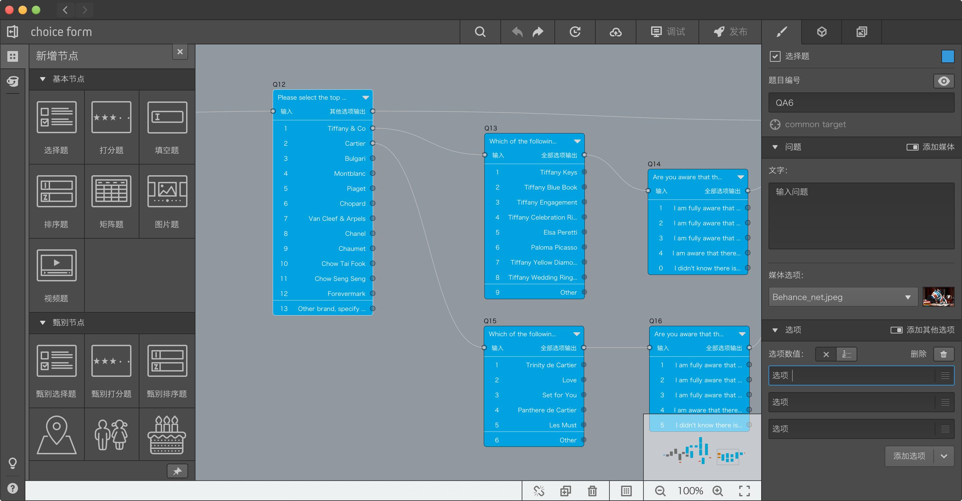Image resolution: width=962 pixels, height=501 pixels.
Task: Click the refresh icon in the toolbar
Action: 575,32
